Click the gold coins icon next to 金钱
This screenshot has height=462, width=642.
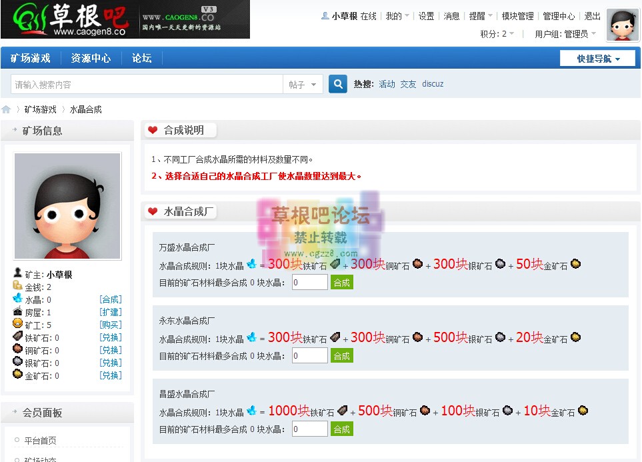coord(17,285)
